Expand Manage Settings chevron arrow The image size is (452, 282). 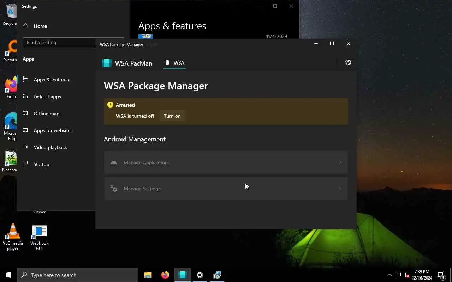(x=340, y=189)
